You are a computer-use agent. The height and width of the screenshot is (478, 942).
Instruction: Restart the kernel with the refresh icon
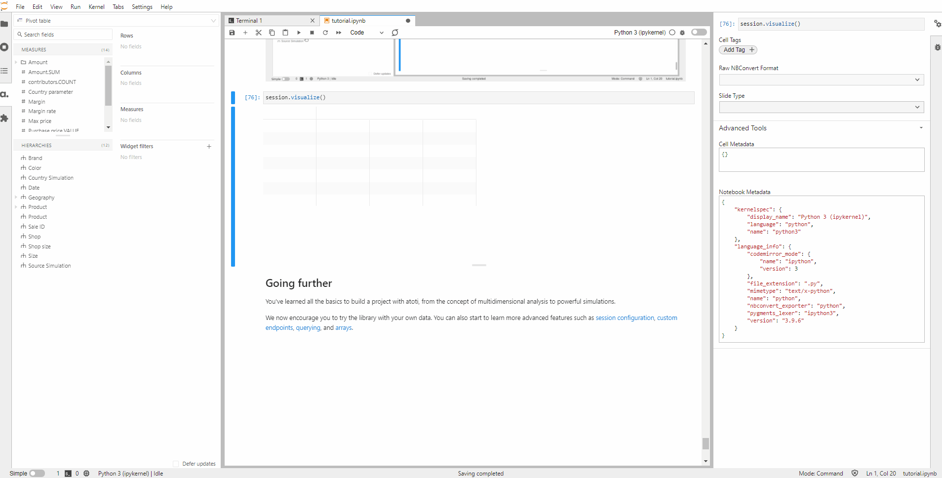click(x=325, y=33)
